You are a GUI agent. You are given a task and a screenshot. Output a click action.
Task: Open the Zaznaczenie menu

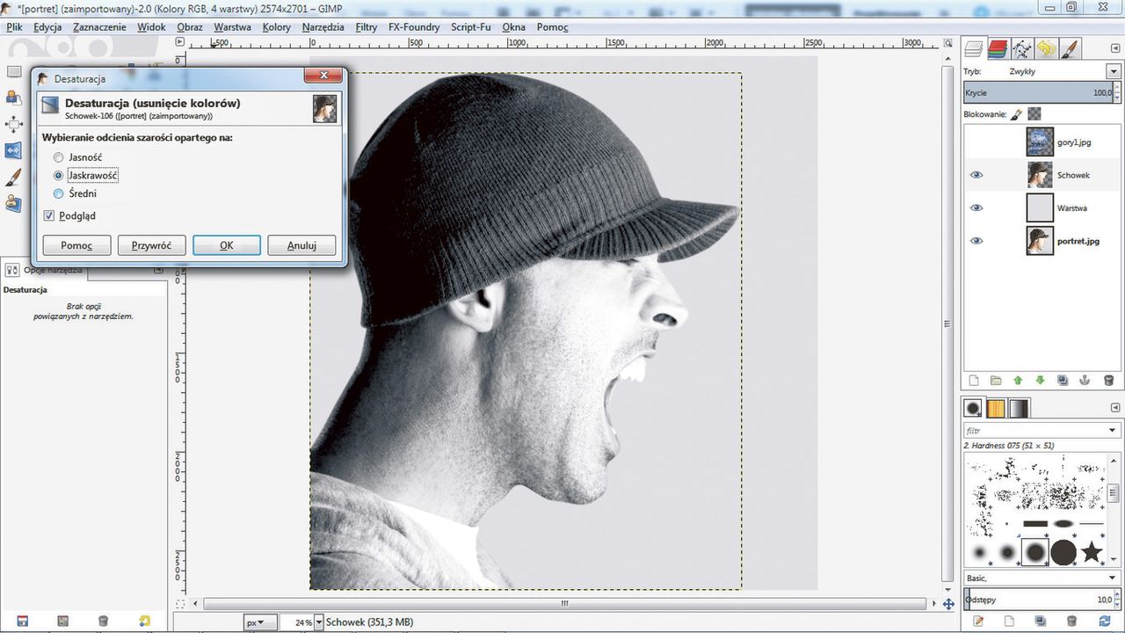[99, 27]
